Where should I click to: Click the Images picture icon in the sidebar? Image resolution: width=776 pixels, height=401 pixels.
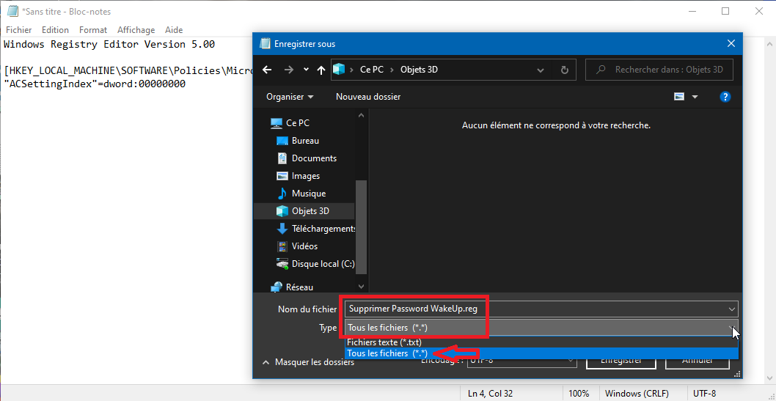282,176
